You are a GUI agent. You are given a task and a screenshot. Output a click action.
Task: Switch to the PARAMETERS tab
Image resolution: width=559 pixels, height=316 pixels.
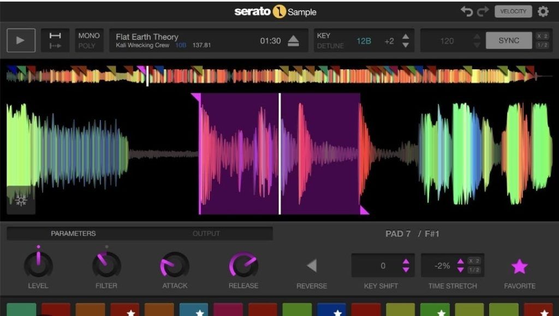pos(73,234)
